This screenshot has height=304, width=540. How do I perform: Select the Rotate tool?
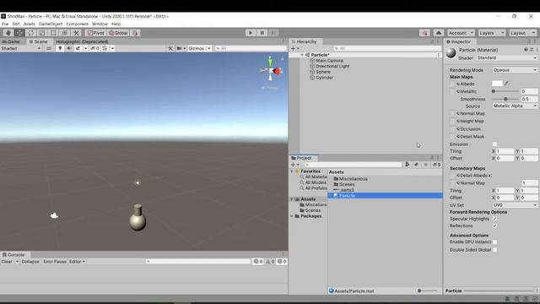coord(30,33)
